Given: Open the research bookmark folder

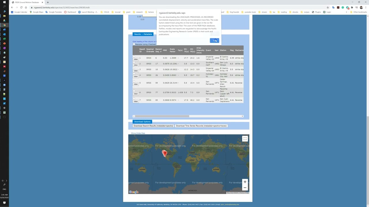Looking at the screenshot, I should tap(138, 12).
